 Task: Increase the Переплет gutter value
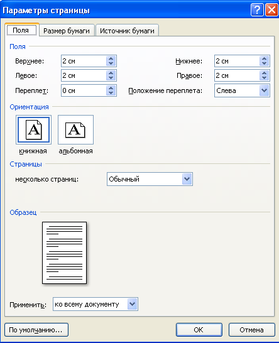click(x=111, y=88)
